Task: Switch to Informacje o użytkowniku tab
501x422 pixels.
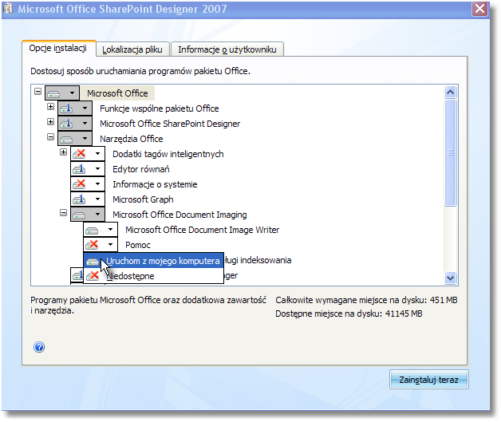Action: coord(227,49)
